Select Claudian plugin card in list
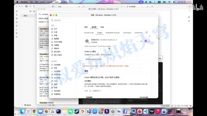207x116 pixels. 44,38
